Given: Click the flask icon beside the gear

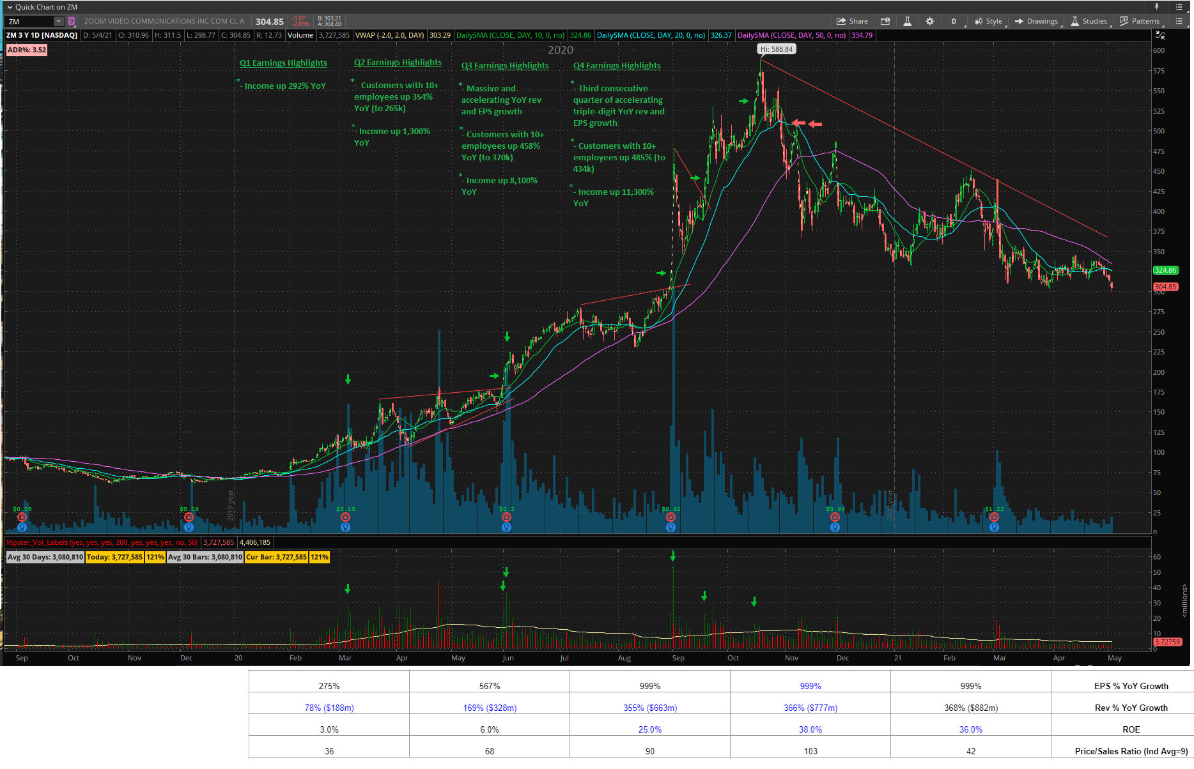Looking at the screenshot, I should (907, 21).
